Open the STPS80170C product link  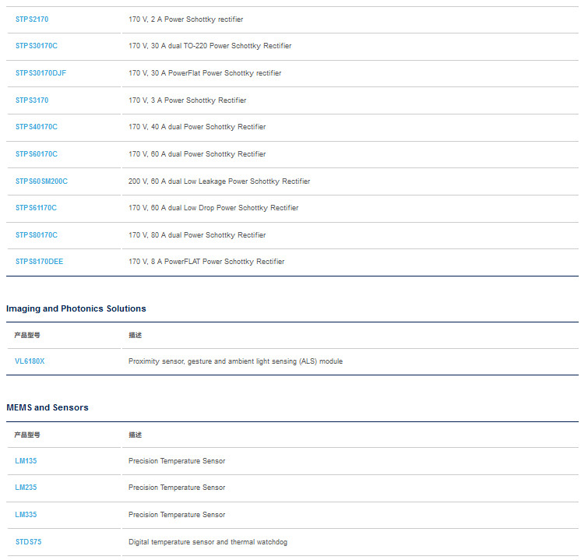37,235
